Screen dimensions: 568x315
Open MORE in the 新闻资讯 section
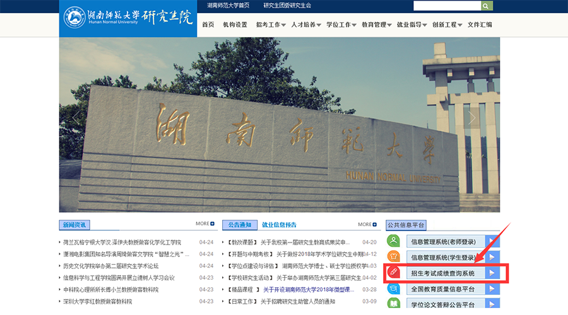[205, 224]
